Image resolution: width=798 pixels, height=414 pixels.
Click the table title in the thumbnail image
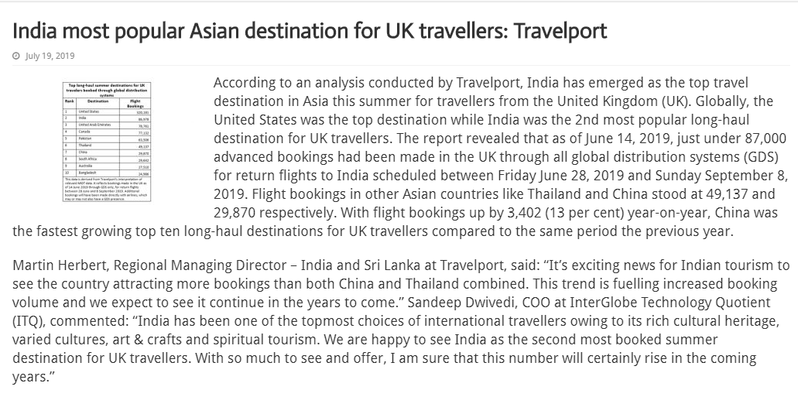(107, 90)
